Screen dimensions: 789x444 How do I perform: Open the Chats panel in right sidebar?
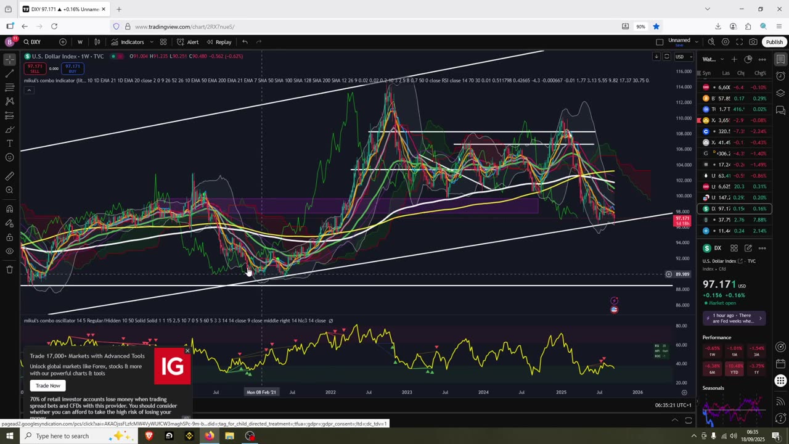point(780,110)
